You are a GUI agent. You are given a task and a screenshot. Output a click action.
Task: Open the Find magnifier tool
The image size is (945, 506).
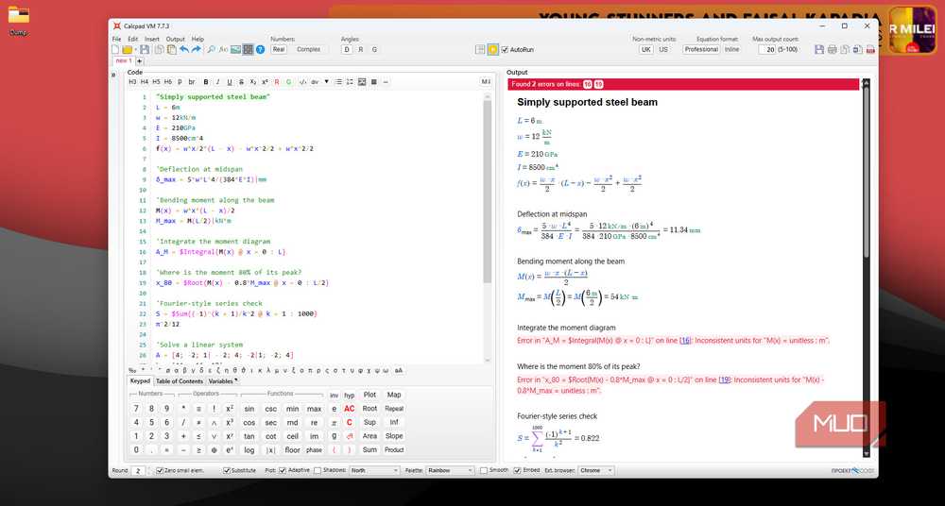point(212,49)
